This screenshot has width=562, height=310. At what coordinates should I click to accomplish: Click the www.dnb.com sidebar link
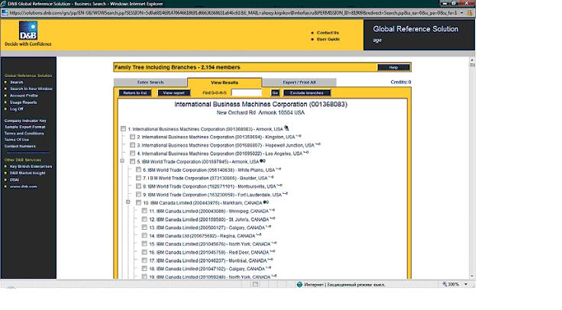coord(24,186)
